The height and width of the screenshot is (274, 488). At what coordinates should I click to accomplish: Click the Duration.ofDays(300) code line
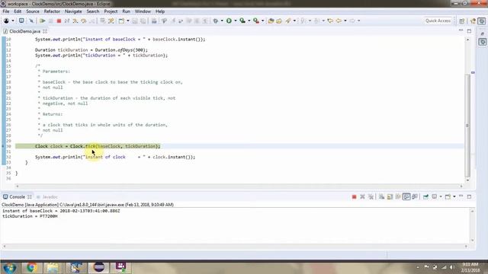(x=91, y=50)
